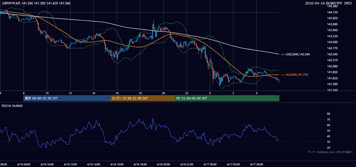This screenshot has height=167, width=356.
Task: Click price axis value 142.770
Action: (332, 48)
